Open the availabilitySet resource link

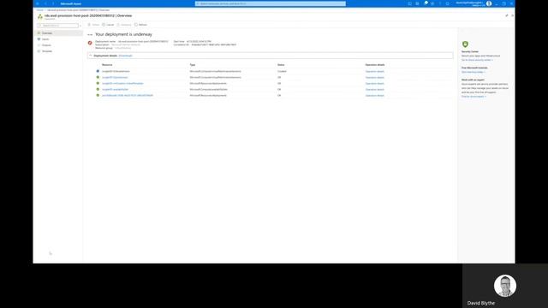115,89
